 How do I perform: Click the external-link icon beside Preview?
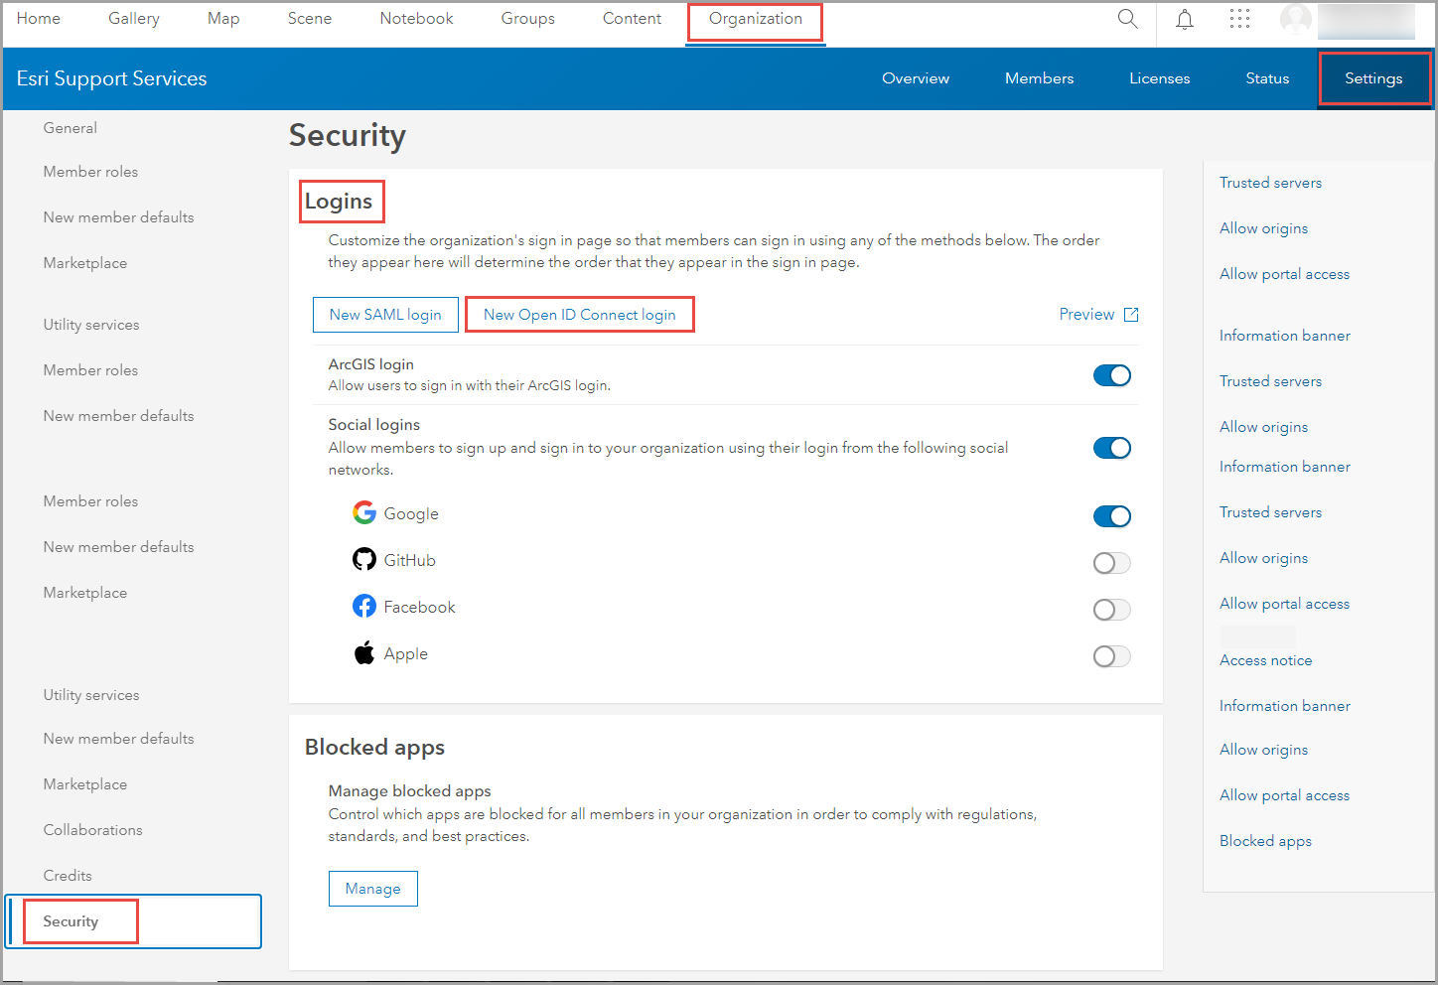(x=1131, y=315)
